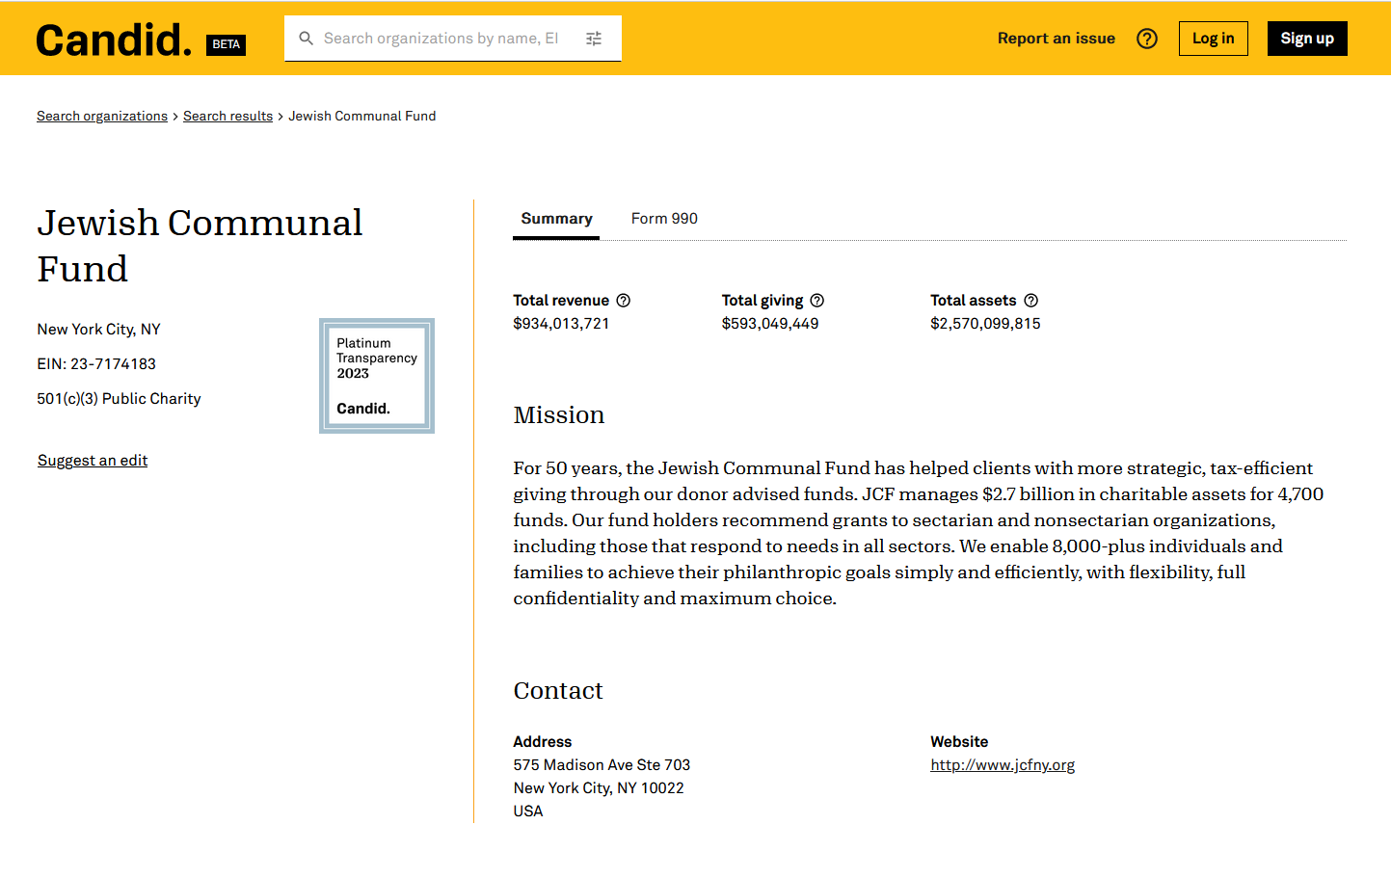
Task: Click the search magnifier icon
Action: [307, 39]
